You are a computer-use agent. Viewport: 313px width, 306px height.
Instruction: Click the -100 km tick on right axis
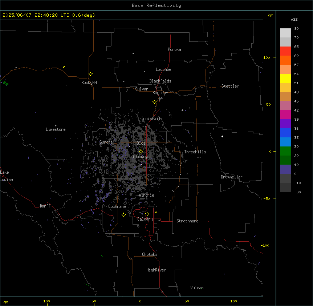tap(265, 245)
